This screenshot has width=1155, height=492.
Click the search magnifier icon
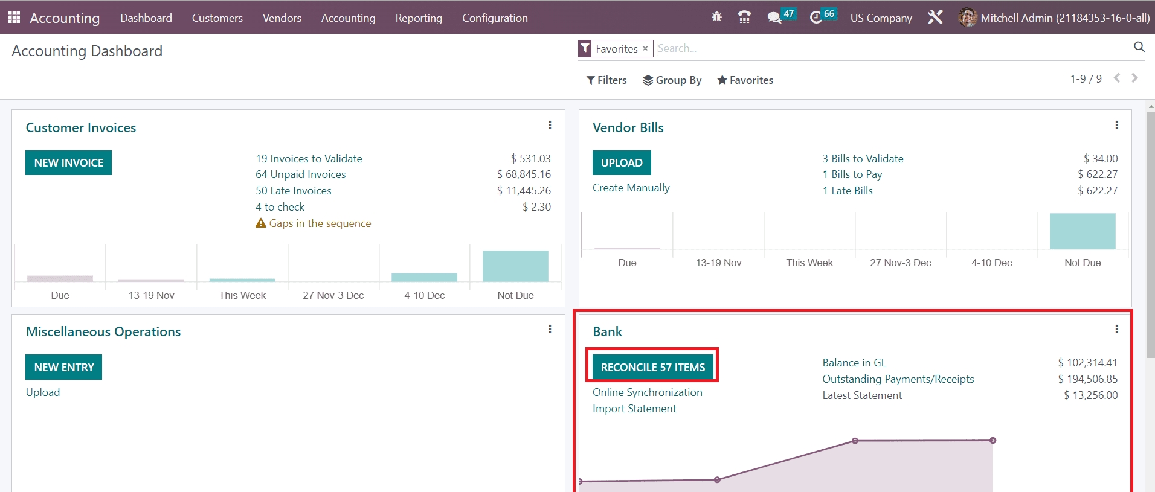tap(1139, 47)
